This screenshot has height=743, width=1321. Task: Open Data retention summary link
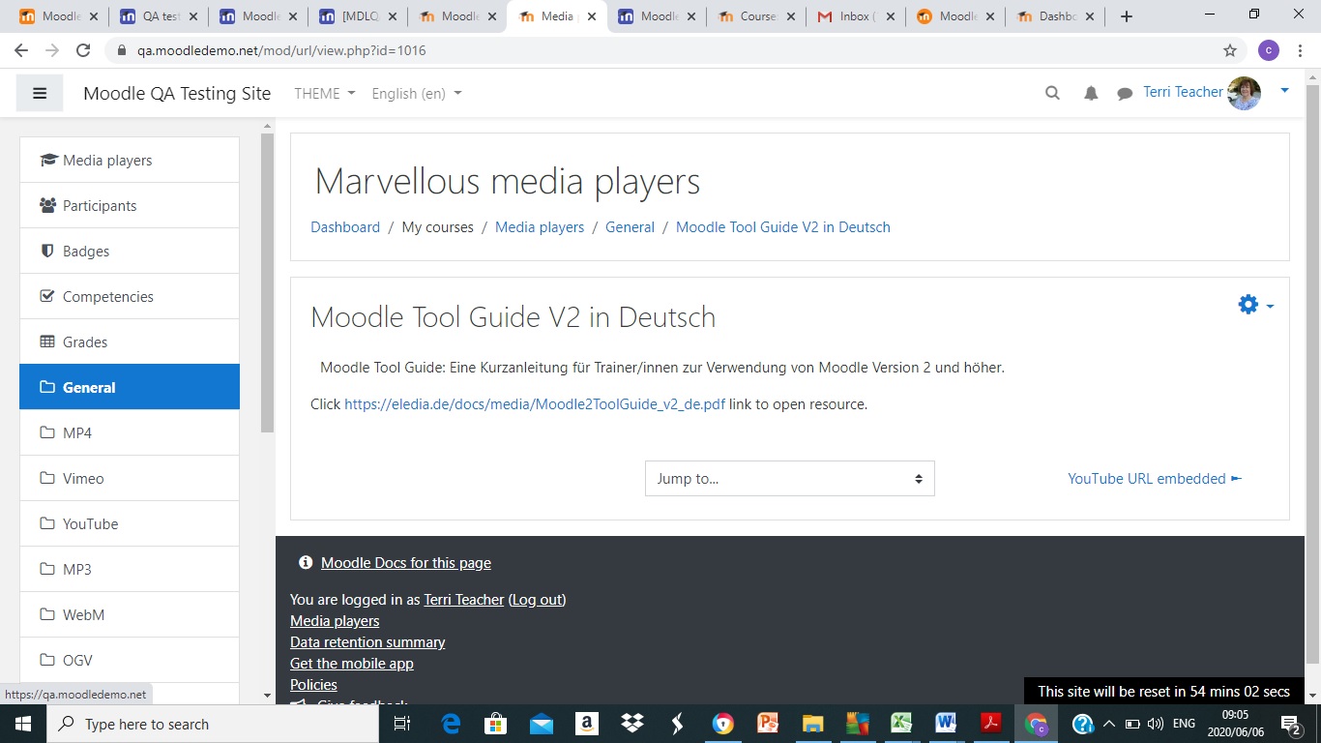(x=367, y=642)
